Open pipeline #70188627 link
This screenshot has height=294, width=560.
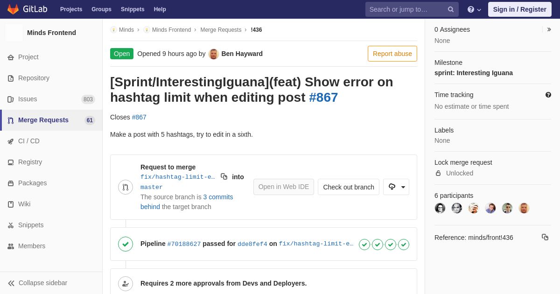click(x=184, y=244)
